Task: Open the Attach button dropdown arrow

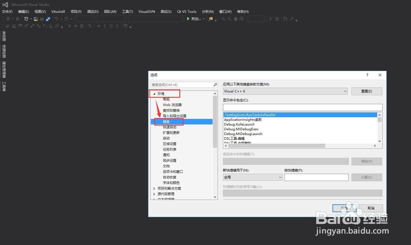Action: coord(204,19)
